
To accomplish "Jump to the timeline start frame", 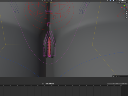I will point(46,84).
